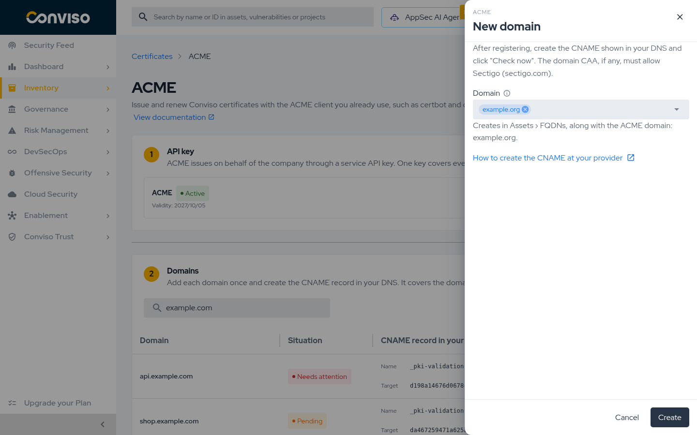Click the Governance bank icon

(x=12, y=109)
